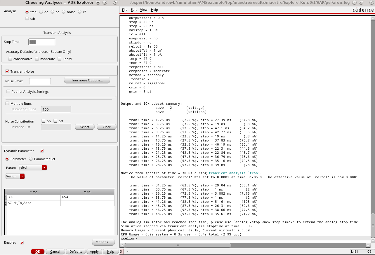Tick Noise Contribution on checkbox
Image resolution: width=375 pixels, height=255 pixels.
pos(43,121)
